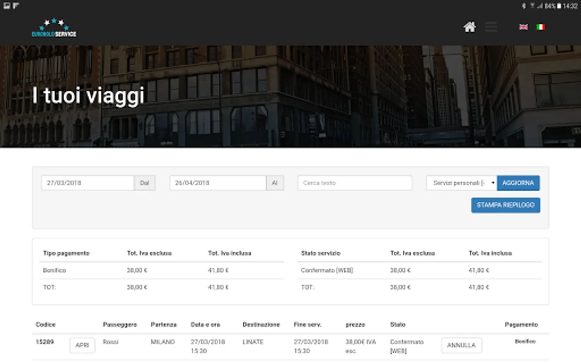Select the Stato servizio summary header
Image resolution: width=581 pixels, height=363 pixels.
pos(321,253)
